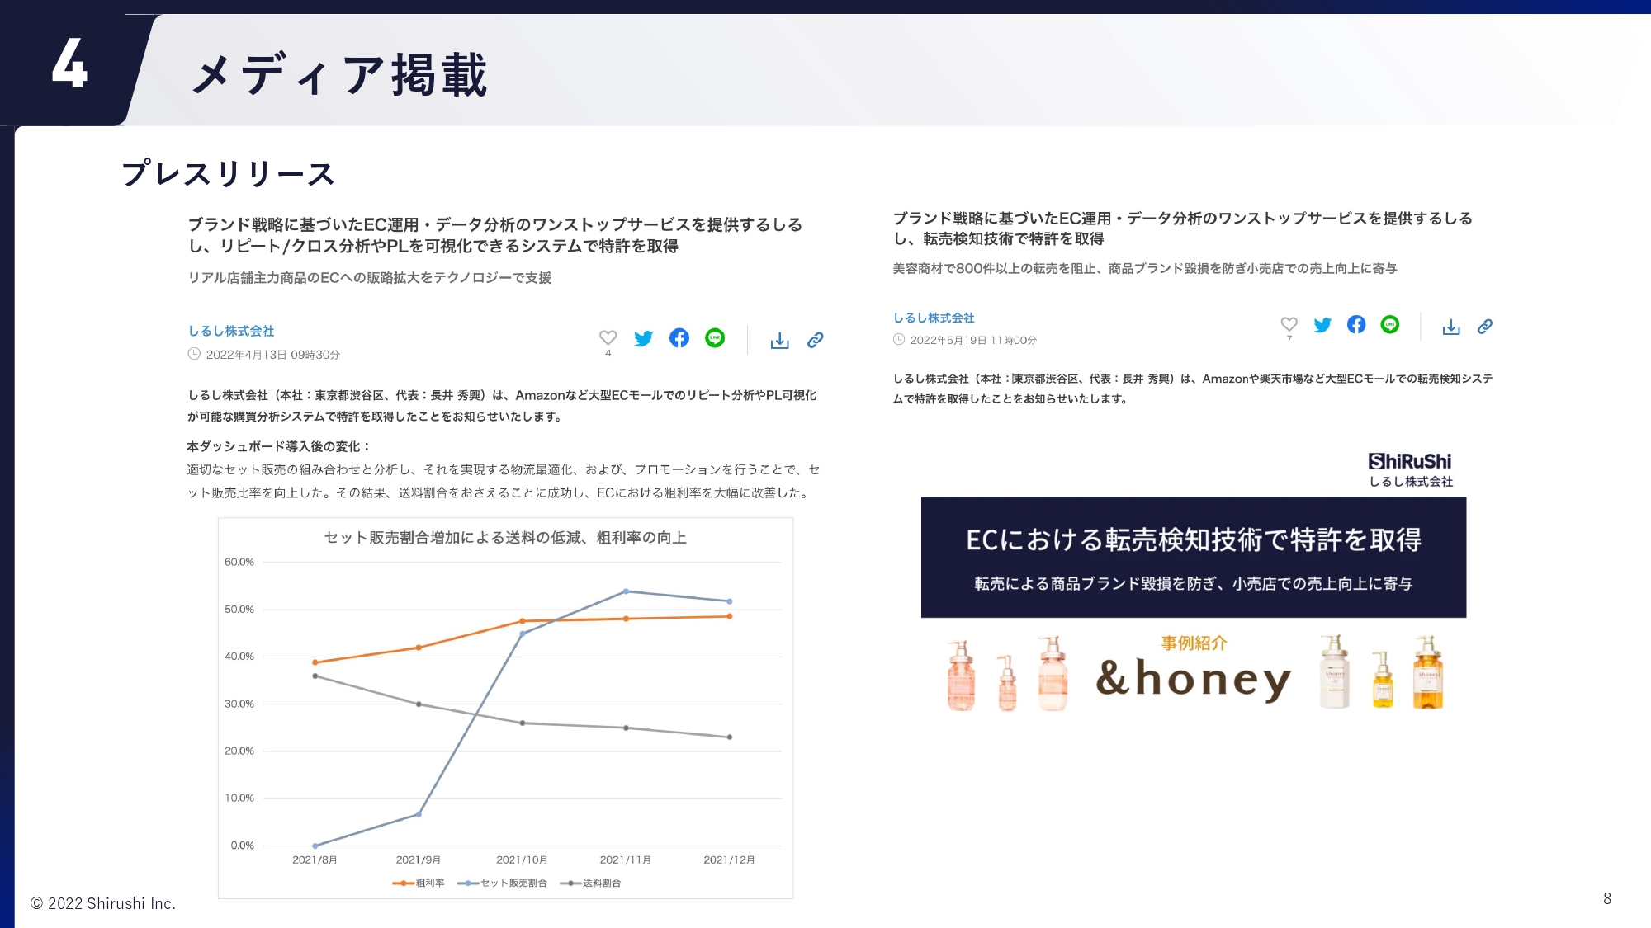The width and height of the screenshot is (1651, 928).
Task: Open headline about 転売検知技術で特許を取得
Action: click(1182, 228)
